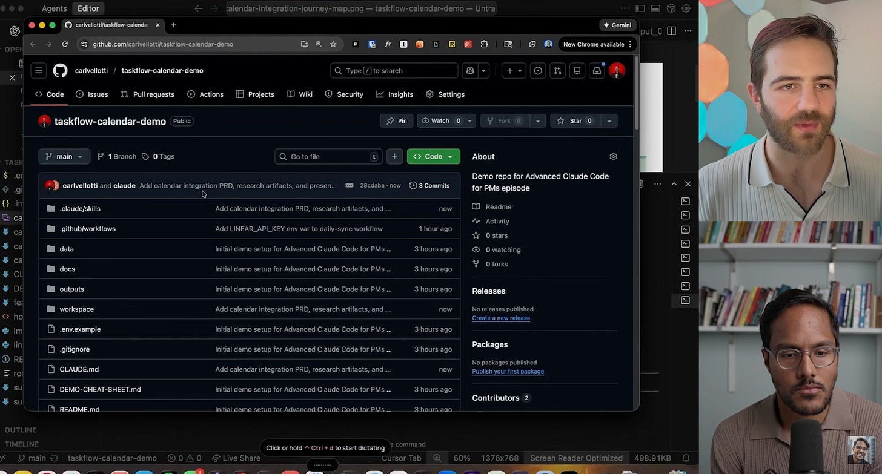This screenshot has width=882, height=474.
Task: Click the Gemini button in Chrome
Action: coord(617,25)
